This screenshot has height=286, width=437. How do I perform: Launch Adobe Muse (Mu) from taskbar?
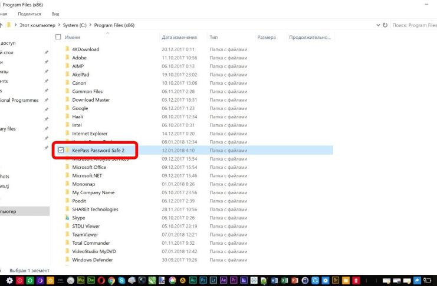point(81,280)
